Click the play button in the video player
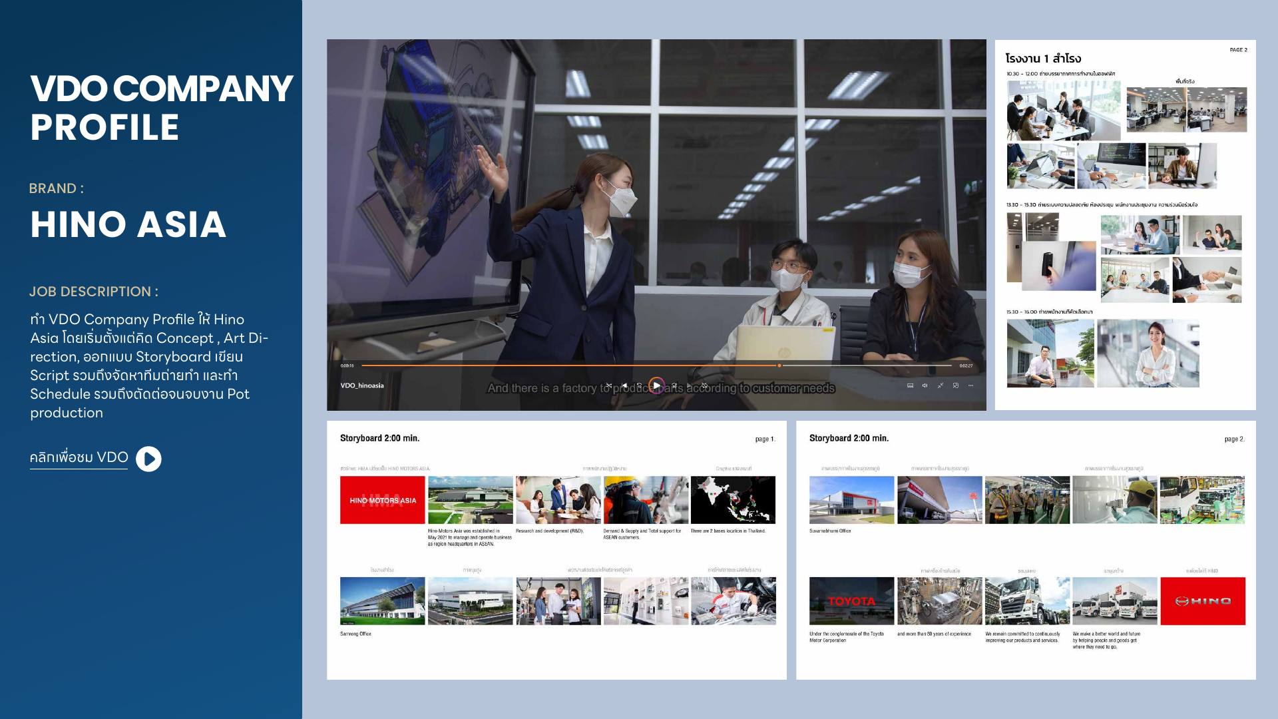This screenshot has width=1278, height=719. tap(656, 385)
